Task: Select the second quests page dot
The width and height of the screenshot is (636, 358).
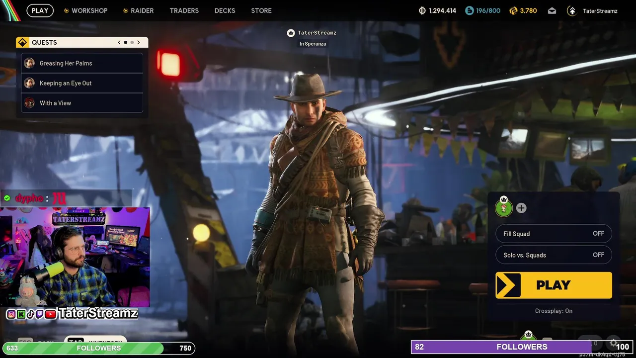Action: (132, 42)
